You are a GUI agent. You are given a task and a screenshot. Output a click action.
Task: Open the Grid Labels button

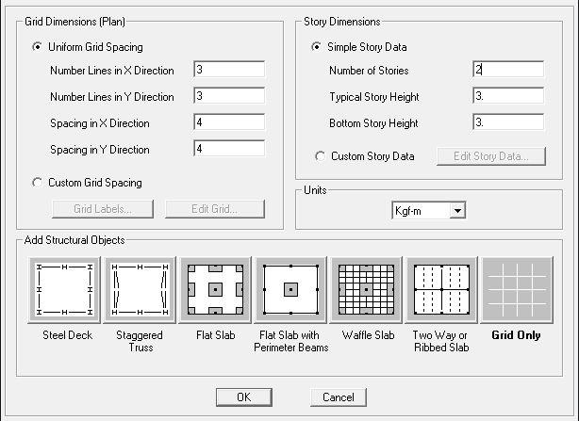103,209
